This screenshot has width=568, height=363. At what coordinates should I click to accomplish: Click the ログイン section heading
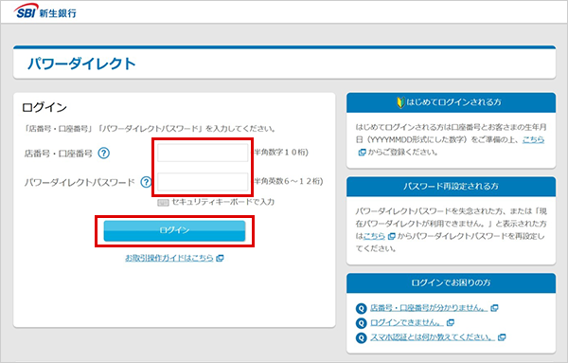(x=44, y=107)
